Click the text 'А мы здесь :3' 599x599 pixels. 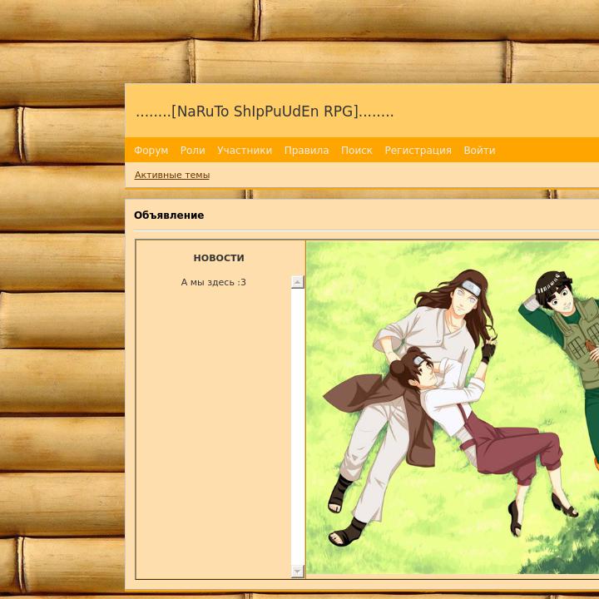click(214, 282)
